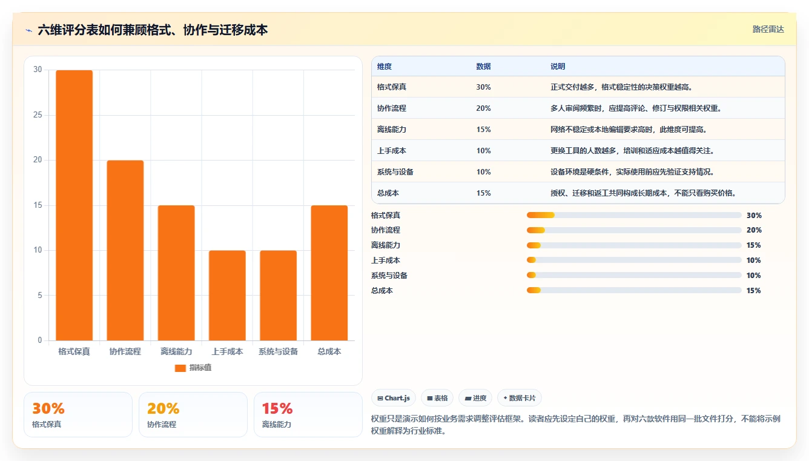The width and height of the screenshot is (809, 461).
Task: Click the 路径雷达 label in header
Action: [x=768, y=29]
